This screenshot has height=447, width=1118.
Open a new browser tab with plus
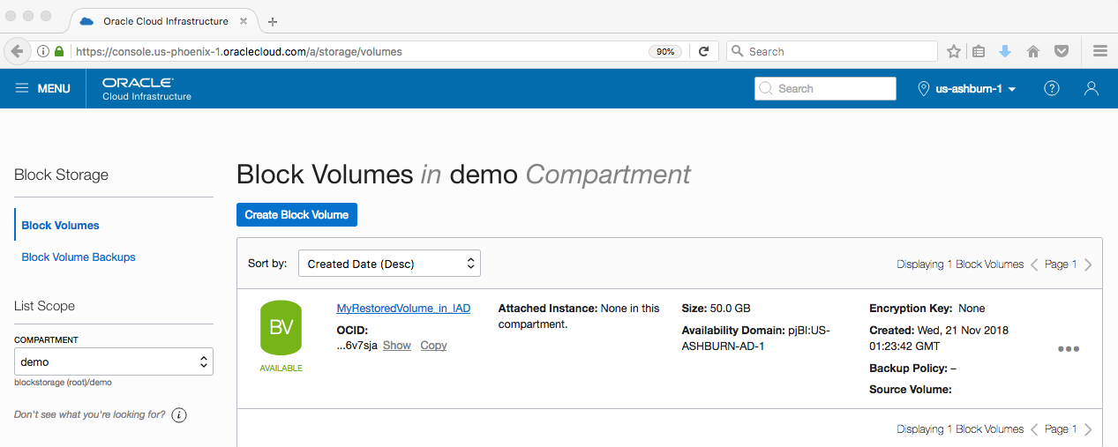[273, 22]
